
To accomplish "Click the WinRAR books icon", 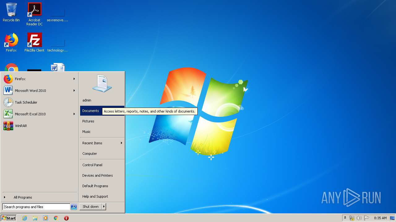I will pyautogui.click(x=8, y=126).
